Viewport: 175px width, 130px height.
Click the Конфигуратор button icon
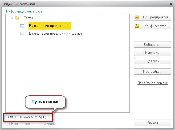(137, 26)
